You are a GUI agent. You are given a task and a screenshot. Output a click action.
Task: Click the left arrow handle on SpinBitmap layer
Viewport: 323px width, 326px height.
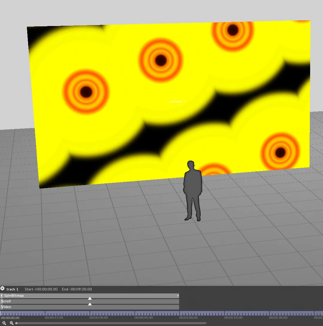1,296
